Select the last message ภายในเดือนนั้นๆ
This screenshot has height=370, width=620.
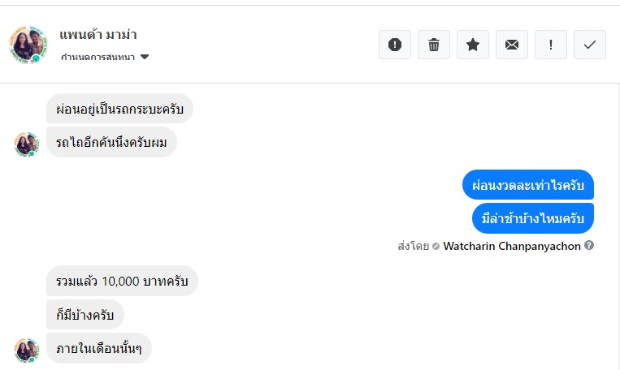(99, 348)
